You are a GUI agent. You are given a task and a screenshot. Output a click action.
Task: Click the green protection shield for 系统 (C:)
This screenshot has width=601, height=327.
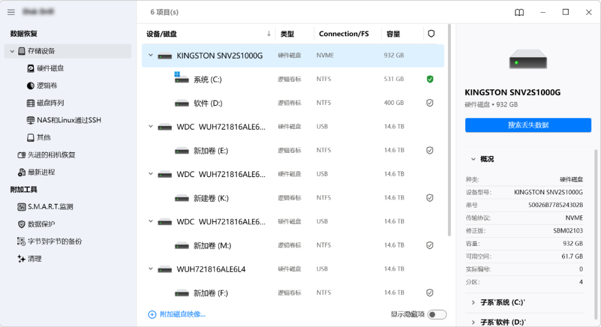(430, 79)
